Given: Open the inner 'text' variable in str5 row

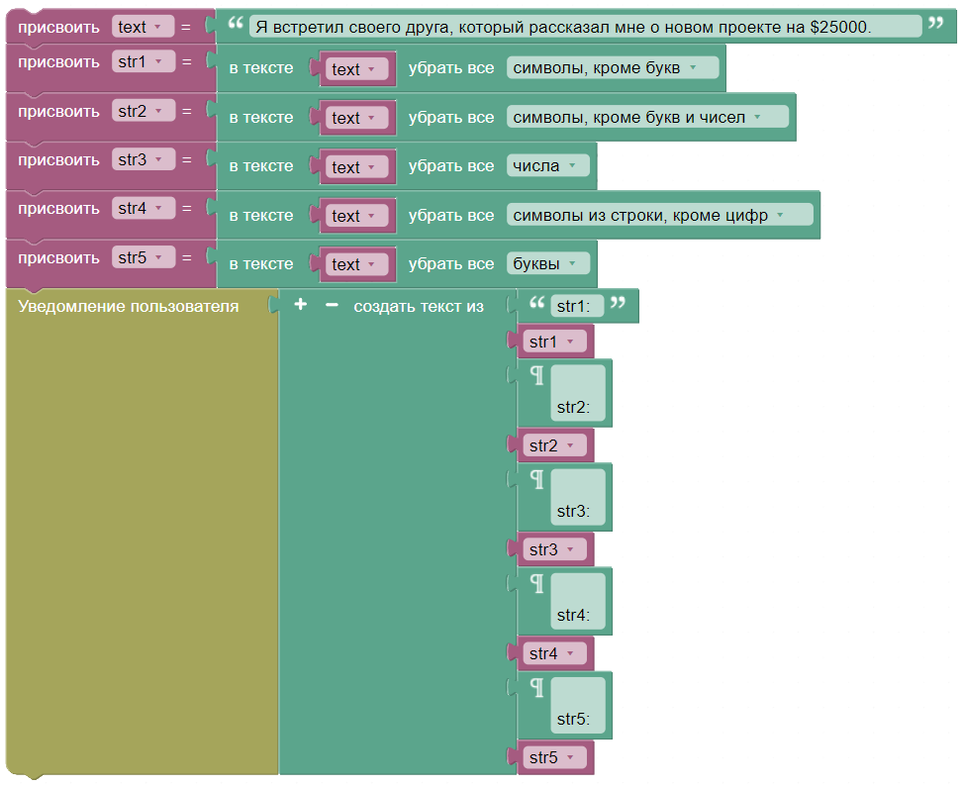Looking at the screenshot, I should coord(356,264).
